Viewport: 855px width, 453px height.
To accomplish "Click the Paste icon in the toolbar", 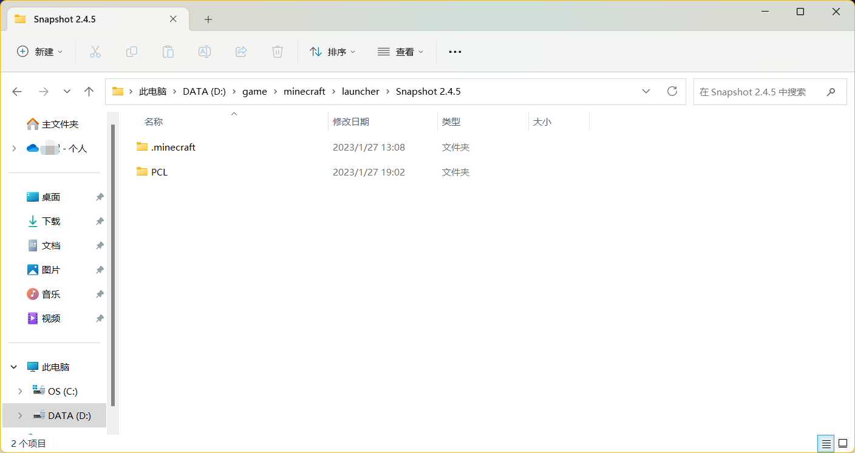I will (x=168, y=52).
